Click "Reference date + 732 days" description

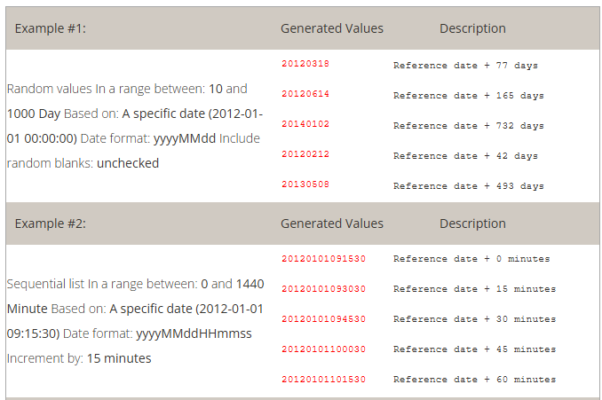pos(469,125)
